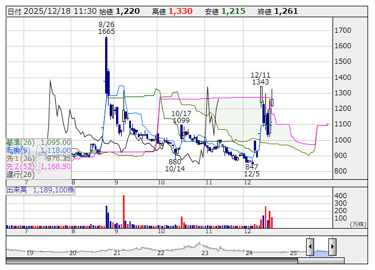Screen dimensions: 375x270
Task: Click the 遅行(26) legend entry
Action: (21, 175)
